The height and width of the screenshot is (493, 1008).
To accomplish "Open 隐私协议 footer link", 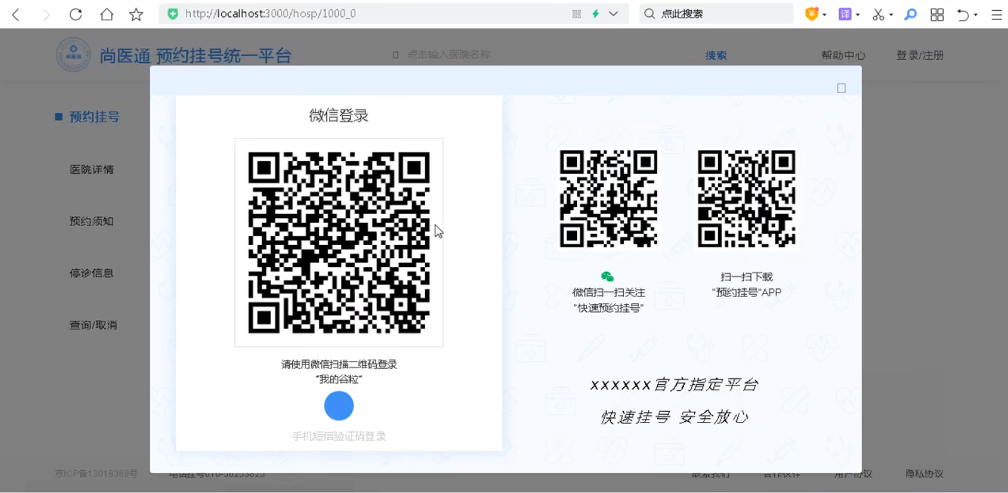I will [924, 473].
